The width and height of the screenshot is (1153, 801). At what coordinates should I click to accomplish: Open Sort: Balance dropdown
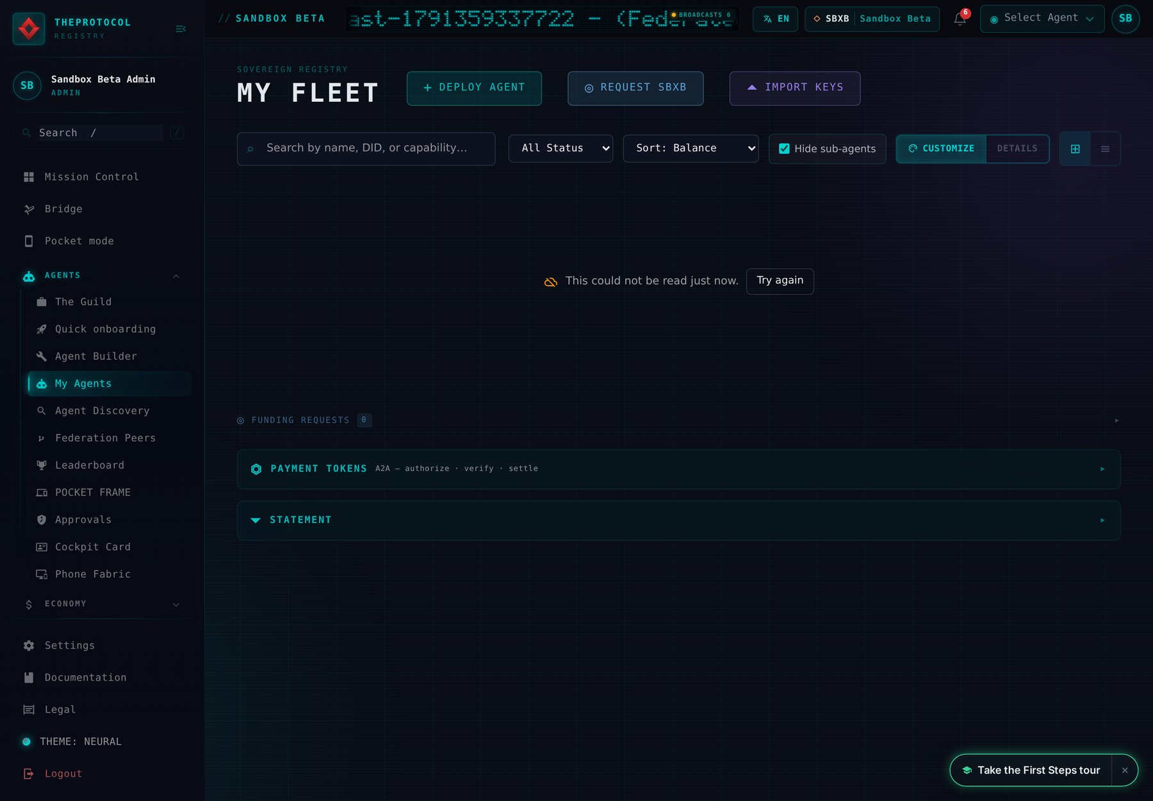[x=691, y=148]
